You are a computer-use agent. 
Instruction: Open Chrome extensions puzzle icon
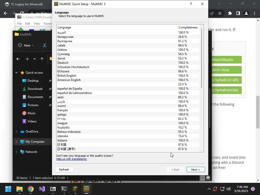230,13
